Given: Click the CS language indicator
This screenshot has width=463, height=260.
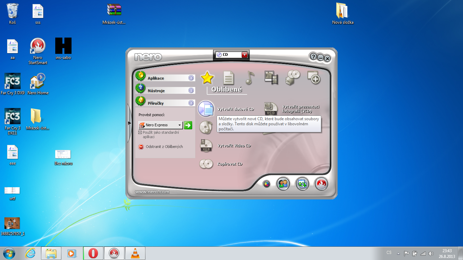Looking at the screenshot, I should tap(389, 253).
